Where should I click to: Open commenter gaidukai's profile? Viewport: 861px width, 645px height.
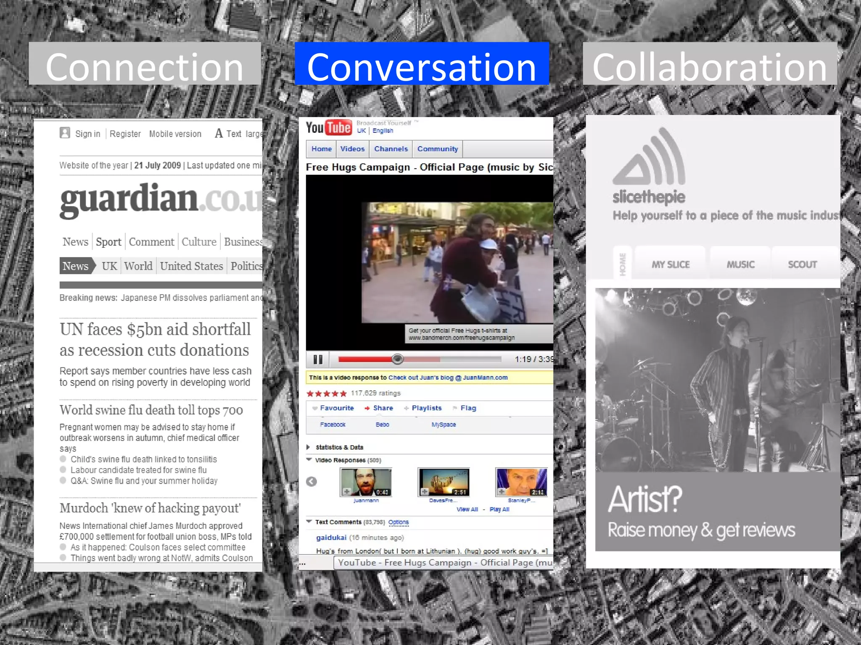[331, 537]
